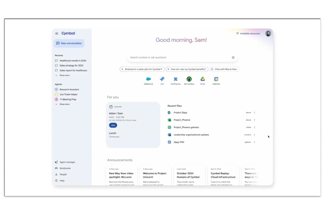Open Sam's profile avatar
The height and width of the screenshot is (216, 325).
tap(268, 33)
